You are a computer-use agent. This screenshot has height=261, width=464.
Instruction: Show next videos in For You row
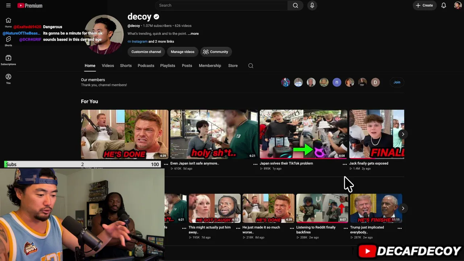(x=403, y=134)
